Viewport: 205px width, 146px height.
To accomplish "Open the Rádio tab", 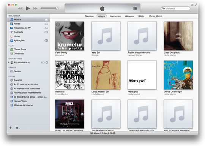I will click(x=141, y=16).
